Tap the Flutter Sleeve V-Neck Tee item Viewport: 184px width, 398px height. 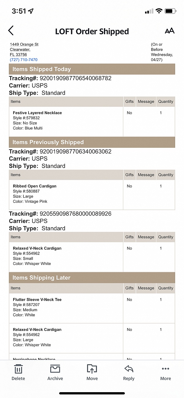[x=37, y=300]
